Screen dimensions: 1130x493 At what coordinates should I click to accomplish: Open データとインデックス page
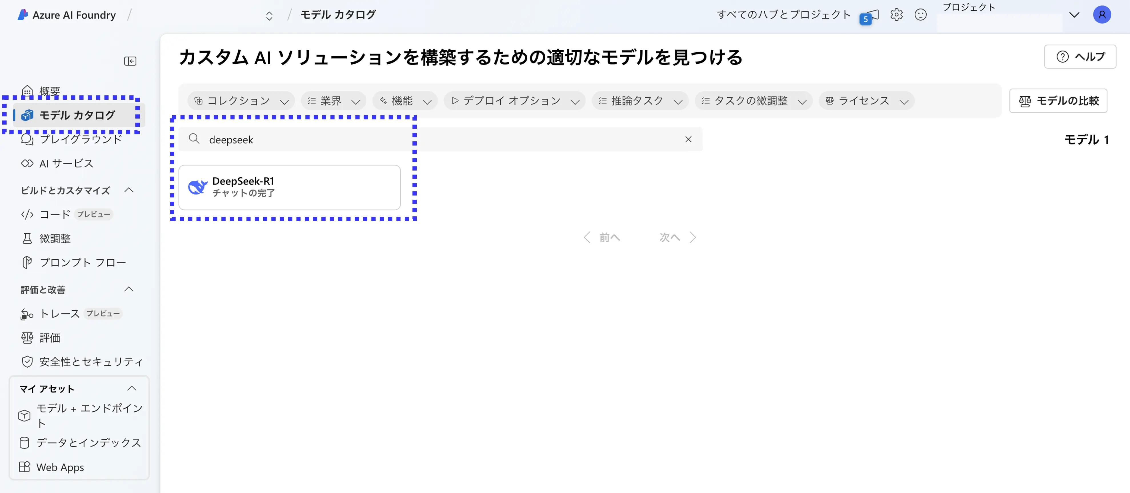pyautogui.click(x=80, y=442)
